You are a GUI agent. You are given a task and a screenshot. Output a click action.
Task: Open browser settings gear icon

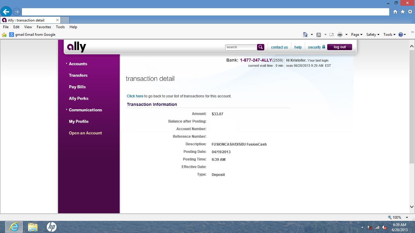tap(410, 12)
